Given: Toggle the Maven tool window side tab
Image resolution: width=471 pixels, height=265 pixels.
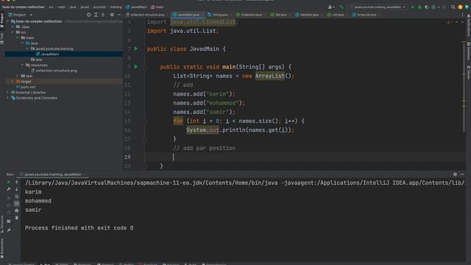Looking at the screenshot, I should click(468, 73).
